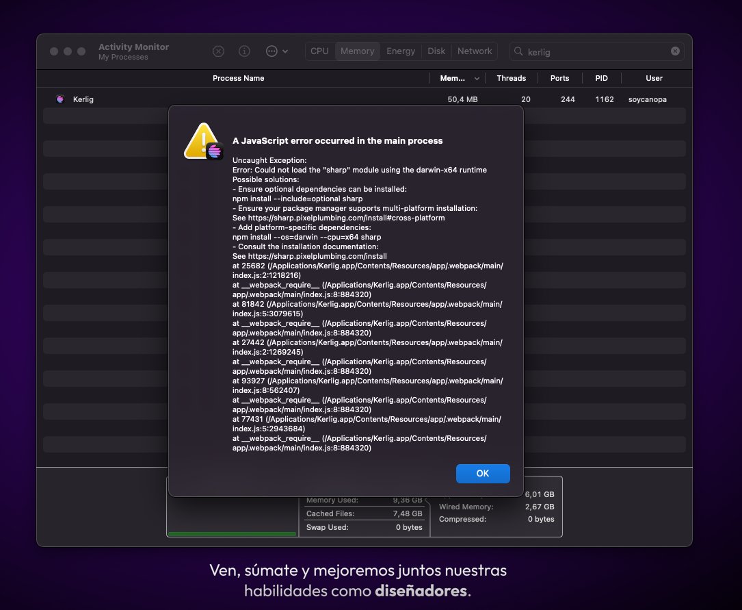Click the npm install --os=darwin --cpu=x64 line

pos(306,238)
